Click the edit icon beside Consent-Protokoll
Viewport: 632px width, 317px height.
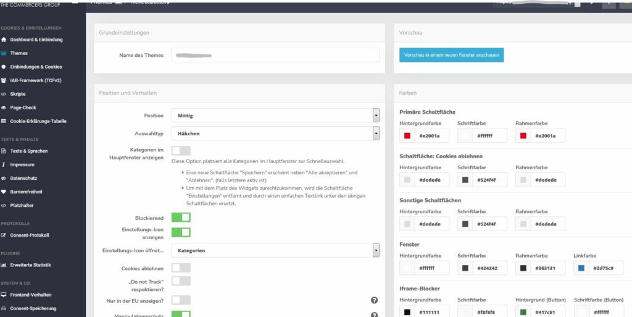4,235
